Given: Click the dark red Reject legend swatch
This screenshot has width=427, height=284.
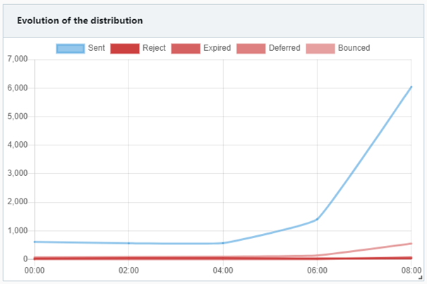Looking at the screenshot, I should (x=124, y=48).
